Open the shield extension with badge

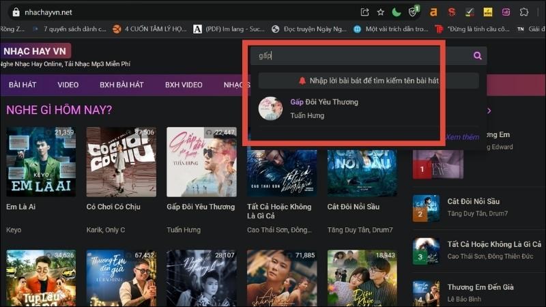tap(414, 12)
